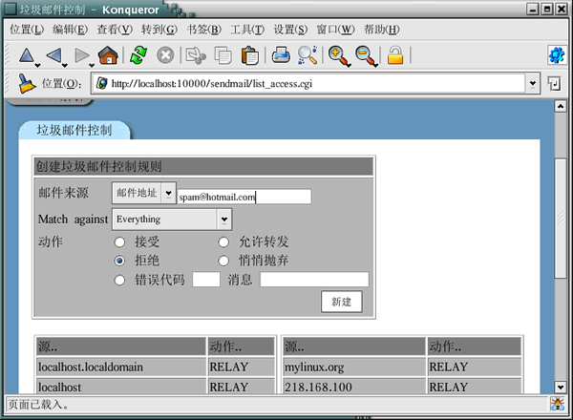Go back with the Back arrow
Screen dimensions: 573x420
click(x=53, y=55)
